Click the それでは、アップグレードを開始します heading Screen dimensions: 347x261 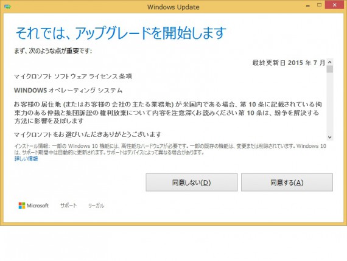coord(121,33)
